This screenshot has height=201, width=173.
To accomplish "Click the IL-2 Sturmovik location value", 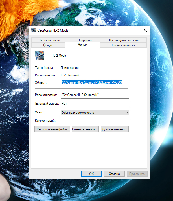I will (70, 75).
